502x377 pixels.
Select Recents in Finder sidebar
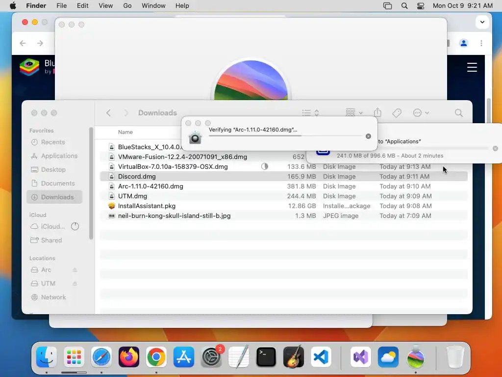(x=54, y=142)
